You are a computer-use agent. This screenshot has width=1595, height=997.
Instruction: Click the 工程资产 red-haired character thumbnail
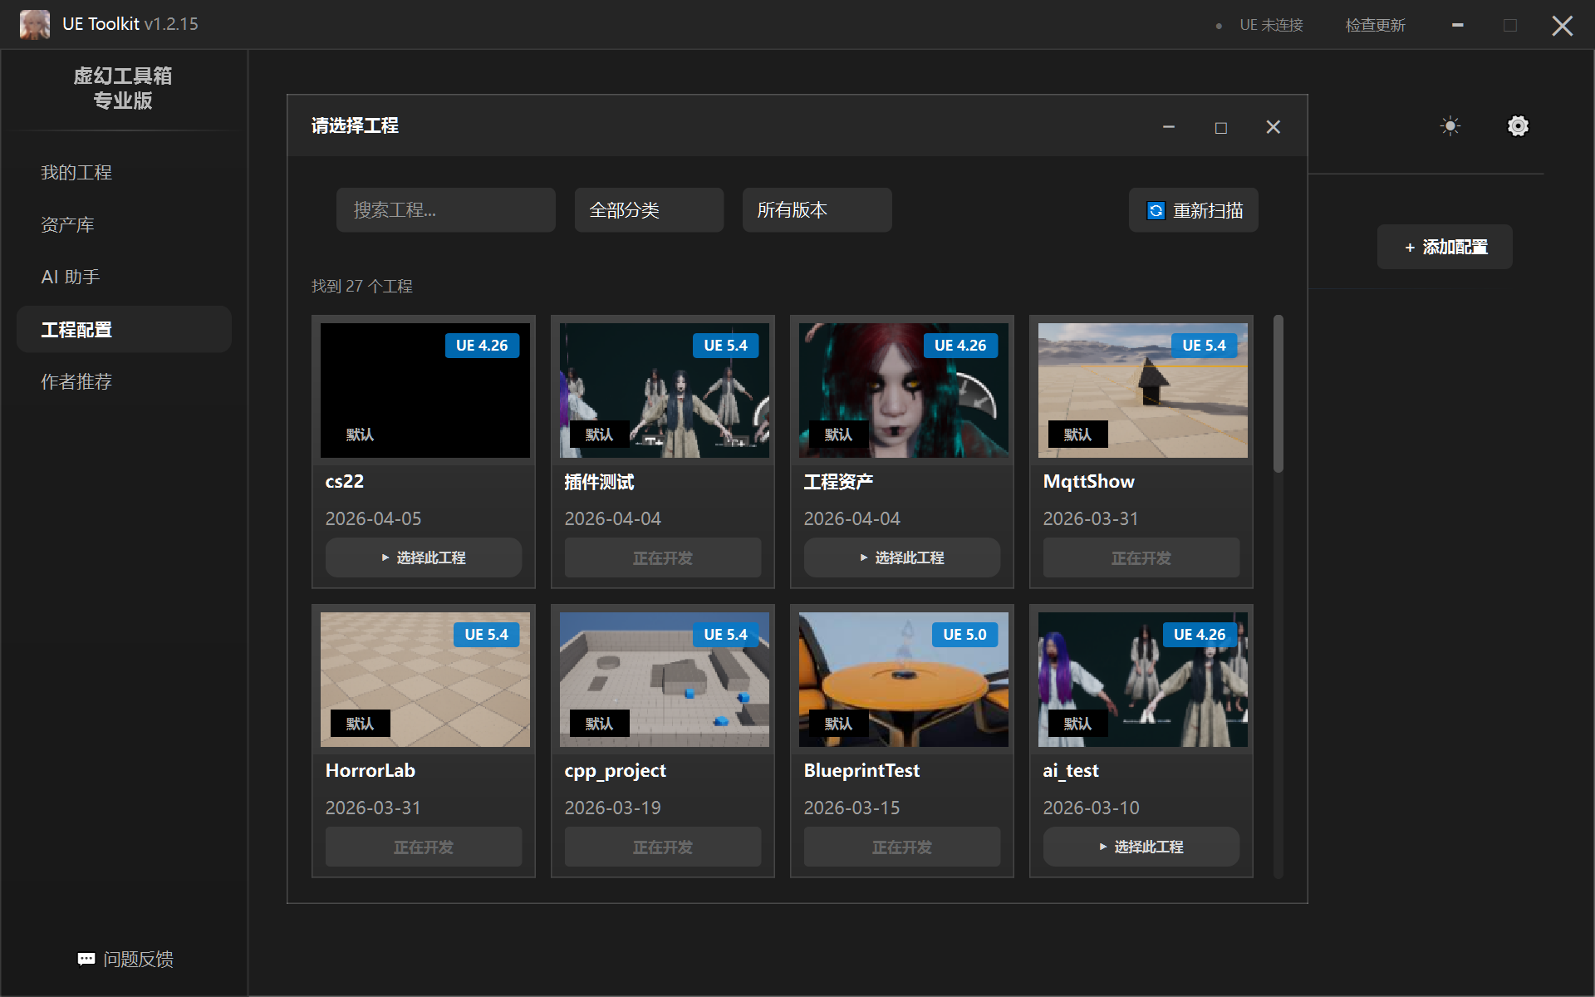coord(904,390)
